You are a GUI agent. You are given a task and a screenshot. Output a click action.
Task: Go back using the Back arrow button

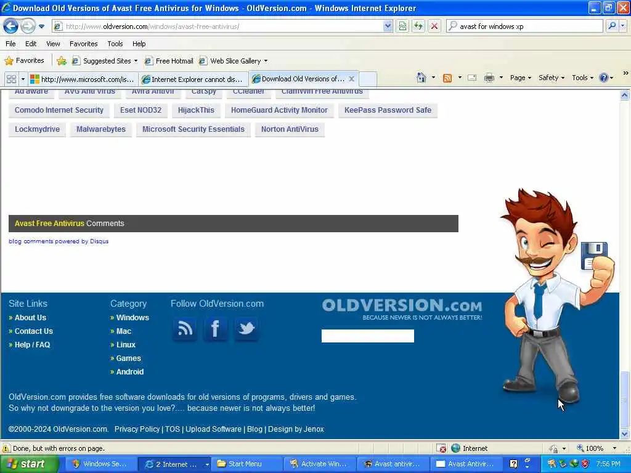pyautogui.click(x=11, y=26)
